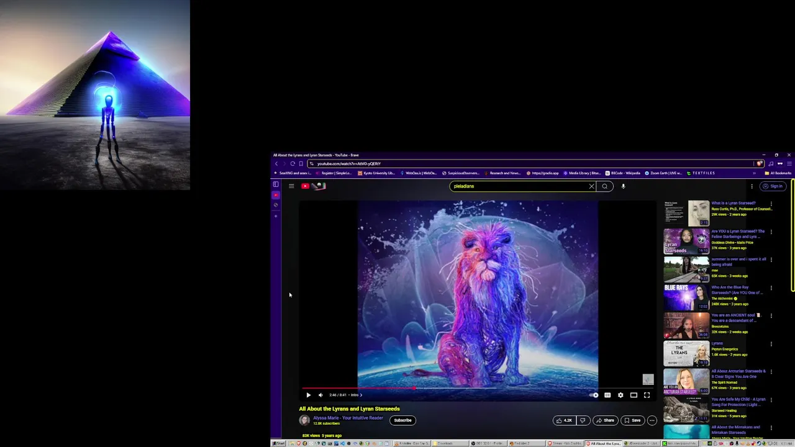
Task: Click the Sign in button
Action: pyautogui.click(x=773, y=186)
